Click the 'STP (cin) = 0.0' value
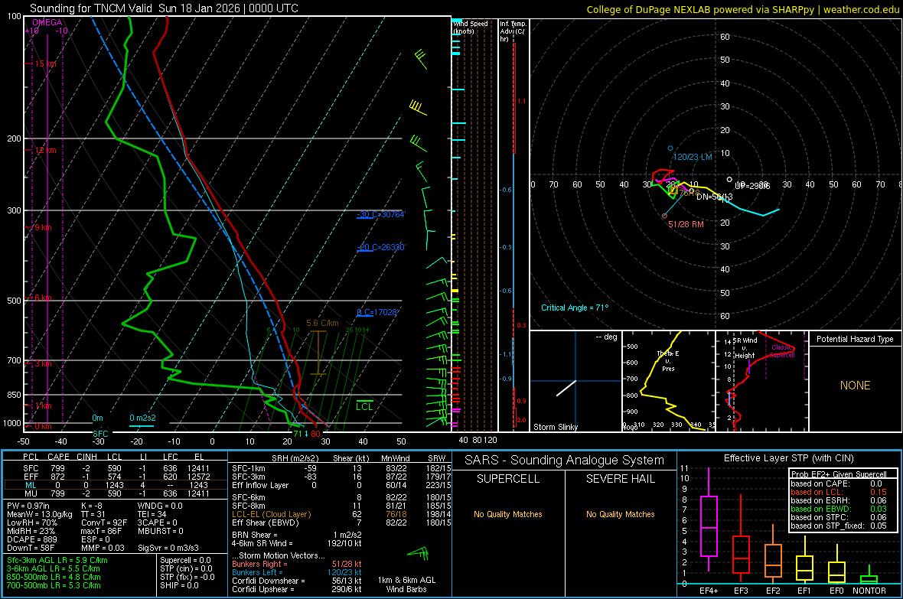Image resolution: width=903 pixels, height=599 pixels. [186, 568]
